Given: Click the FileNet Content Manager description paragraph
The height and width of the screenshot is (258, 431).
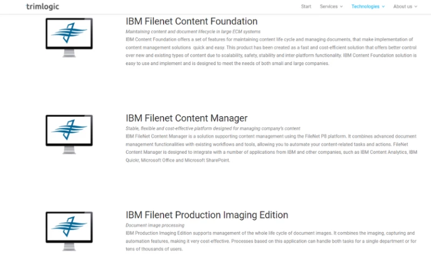Looking at the screenshot, I should [x=269, y=148].
